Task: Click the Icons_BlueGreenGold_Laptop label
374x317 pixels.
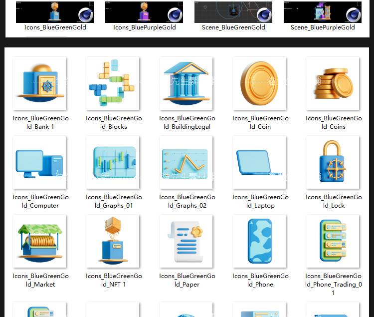Action: coord(260,201)
